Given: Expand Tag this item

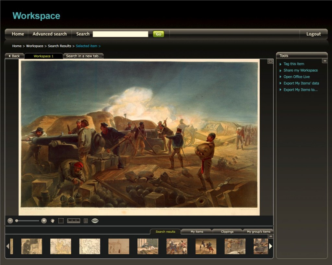Looking at the screenshot, I should 294,64.
